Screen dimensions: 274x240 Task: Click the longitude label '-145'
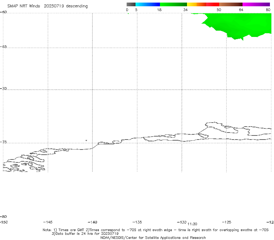click(x=48, y=222)
